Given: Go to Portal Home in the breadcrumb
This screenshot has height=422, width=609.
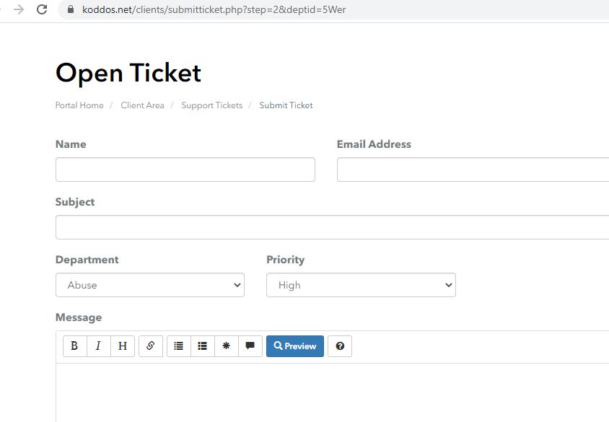Looking at the screenshot, I should (x=79, y=105).
